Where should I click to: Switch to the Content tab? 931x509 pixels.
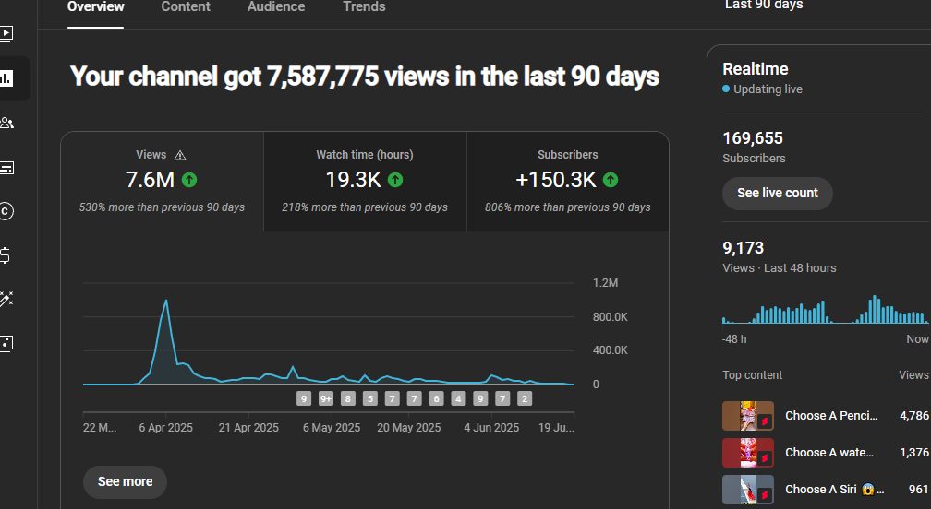[186, 7]
